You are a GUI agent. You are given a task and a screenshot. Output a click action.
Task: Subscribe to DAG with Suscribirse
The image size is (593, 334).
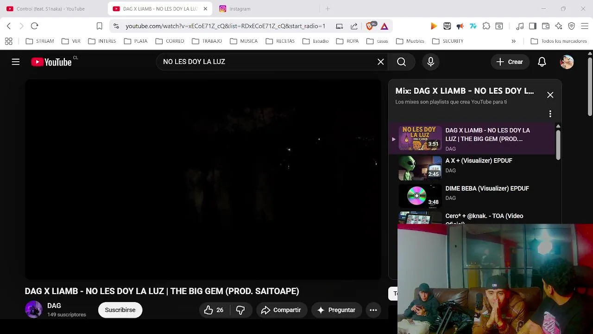click(x=120, y=310)
